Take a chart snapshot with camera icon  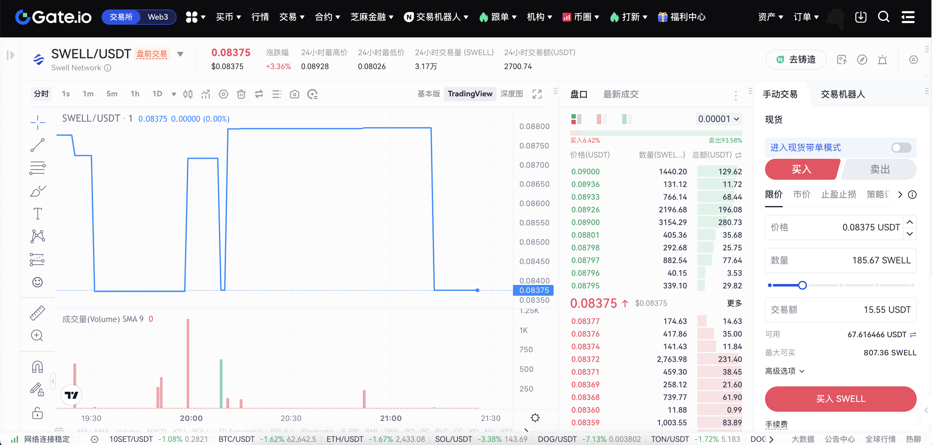[295, 94]
